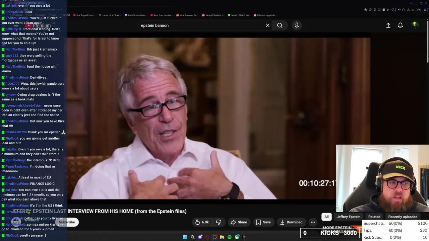Viewport: 429px width, 241px height.
Task: Open File Explorer from the taskbar
Action: (x=222, y=237)
